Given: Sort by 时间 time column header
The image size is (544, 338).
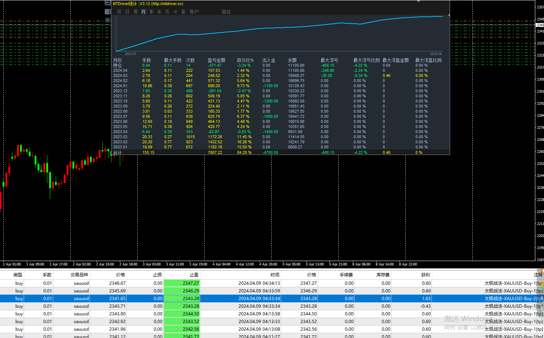Looking at the screenshot, I should coord(275,275).
